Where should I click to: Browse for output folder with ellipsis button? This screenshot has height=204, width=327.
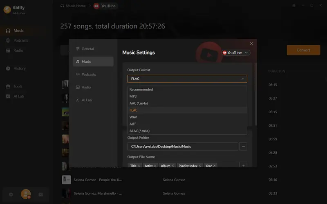click(x=243, y=147)
